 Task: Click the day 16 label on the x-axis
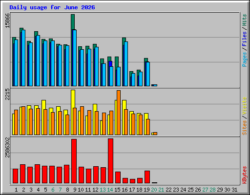tap(125, 190)
